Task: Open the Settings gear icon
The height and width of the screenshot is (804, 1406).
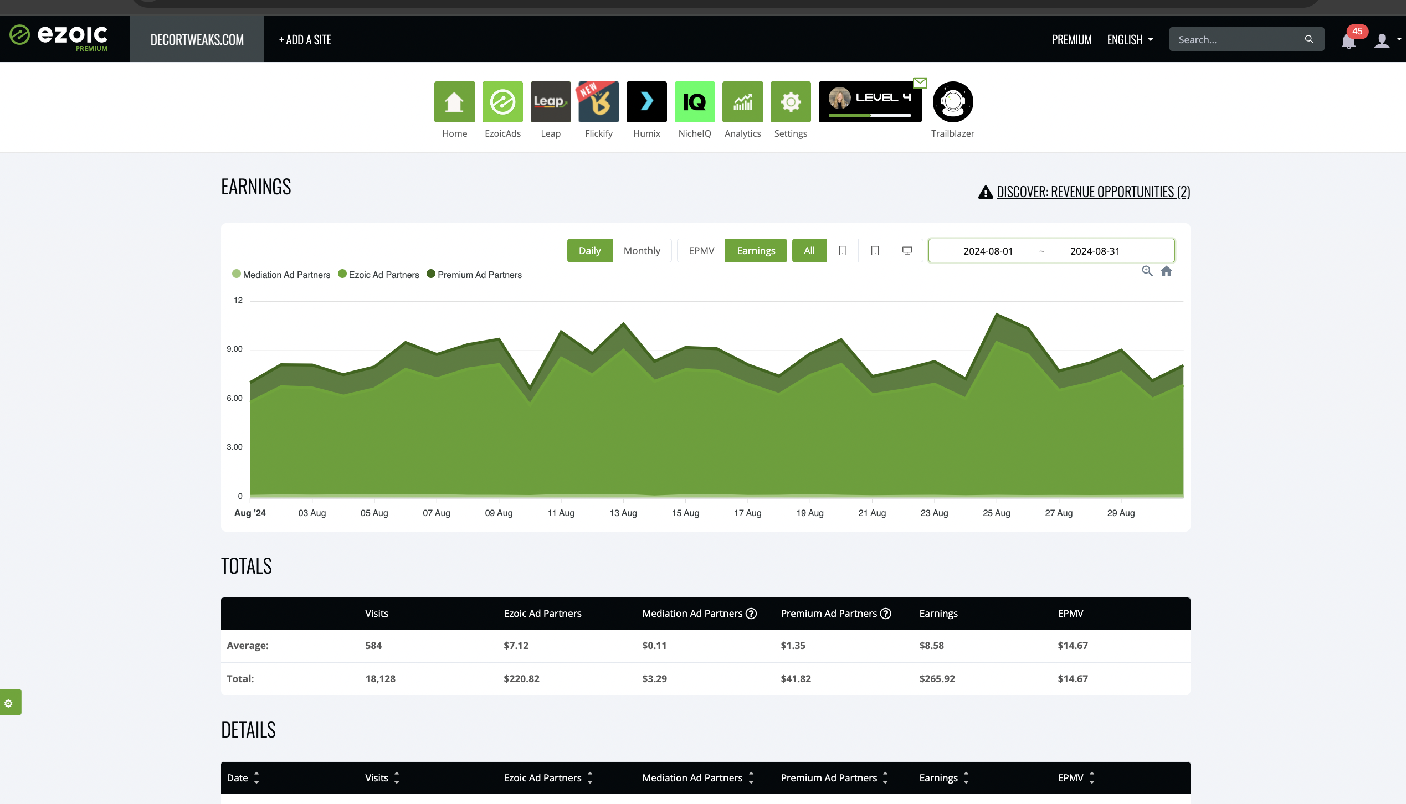Action: coord(791,102)
